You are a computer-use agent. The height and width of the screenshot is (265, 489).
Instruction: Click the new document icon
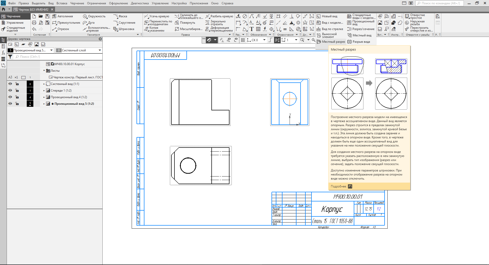pos(34,16)
